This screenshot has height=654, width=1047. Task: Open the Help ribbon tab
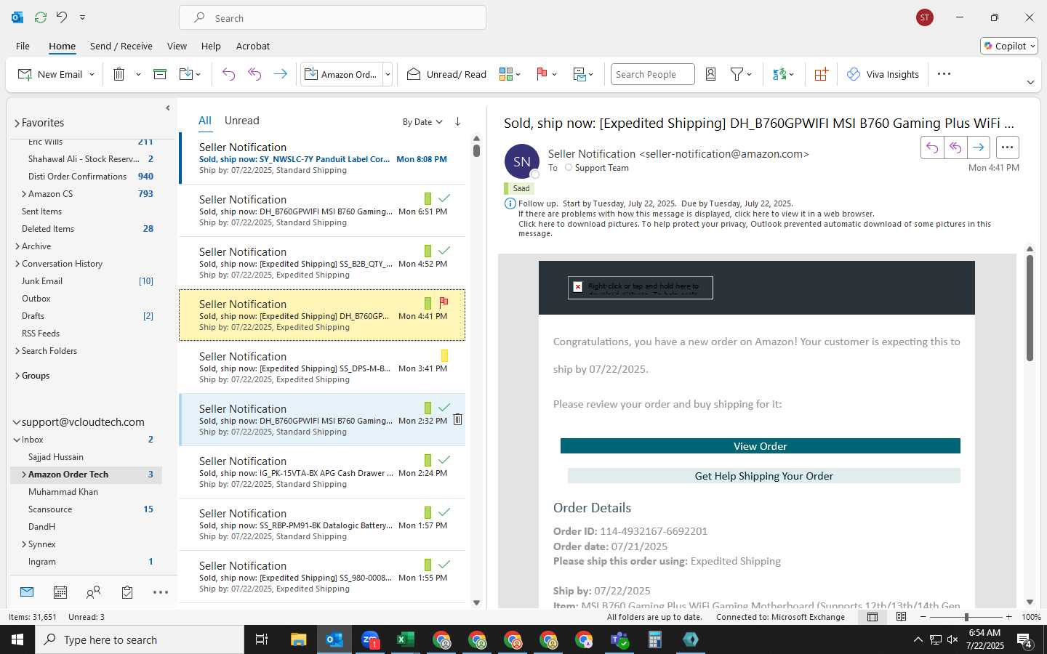pos(211,46)
